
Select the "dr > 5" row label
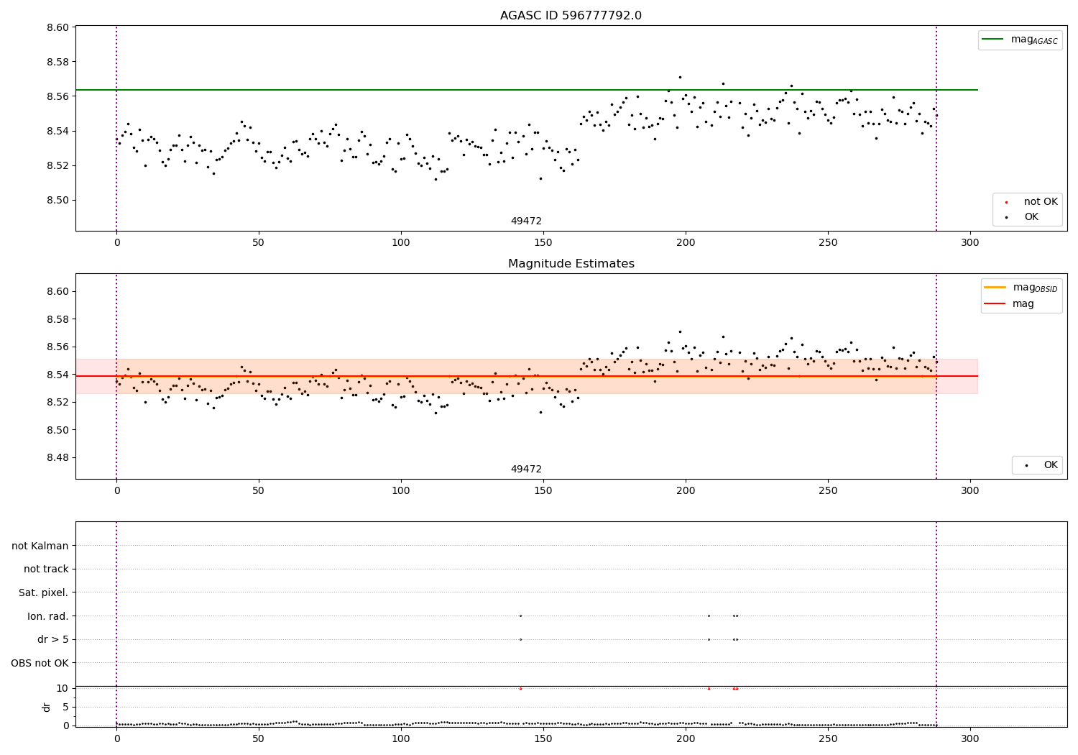[53, 639]
